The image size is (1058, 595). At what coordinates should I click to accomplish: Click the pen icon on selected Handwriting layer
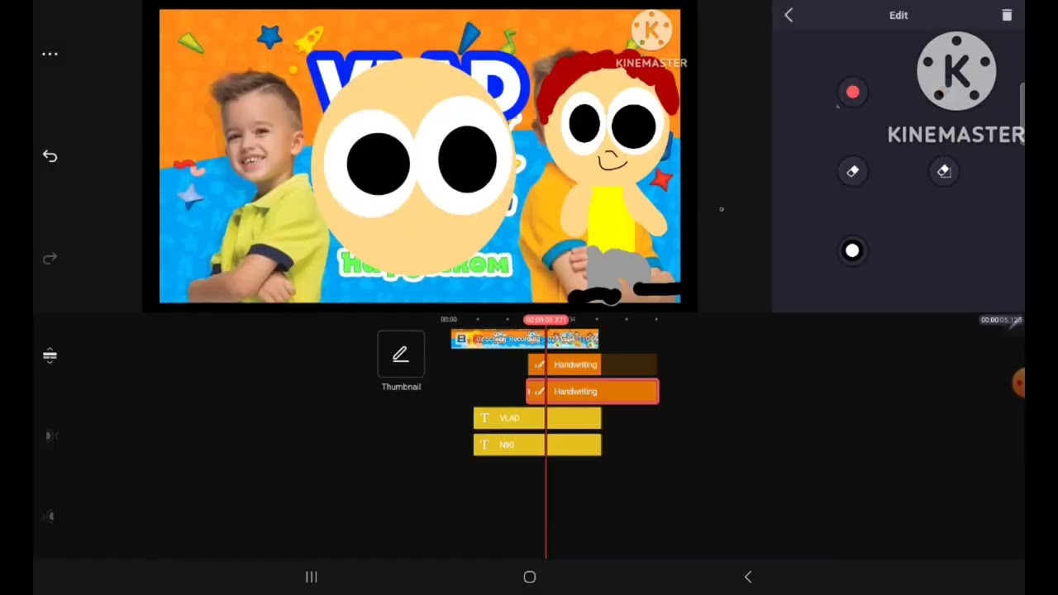point(539,392)
